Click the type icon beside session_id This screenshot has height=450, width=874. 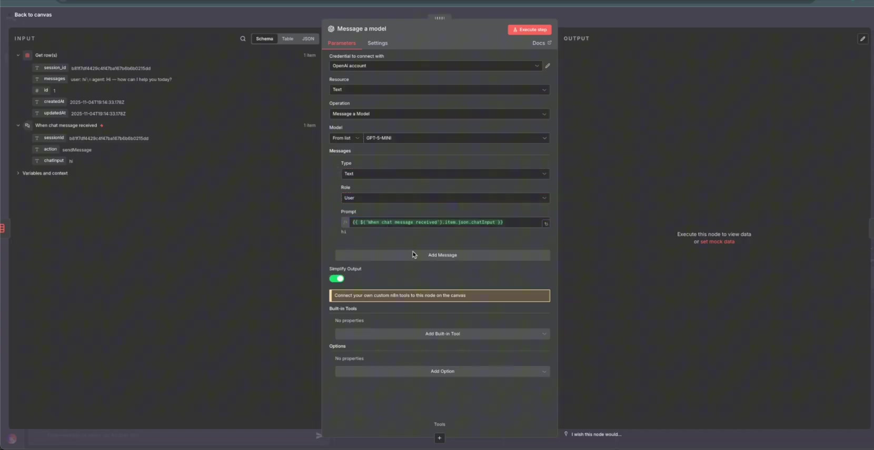37,68
